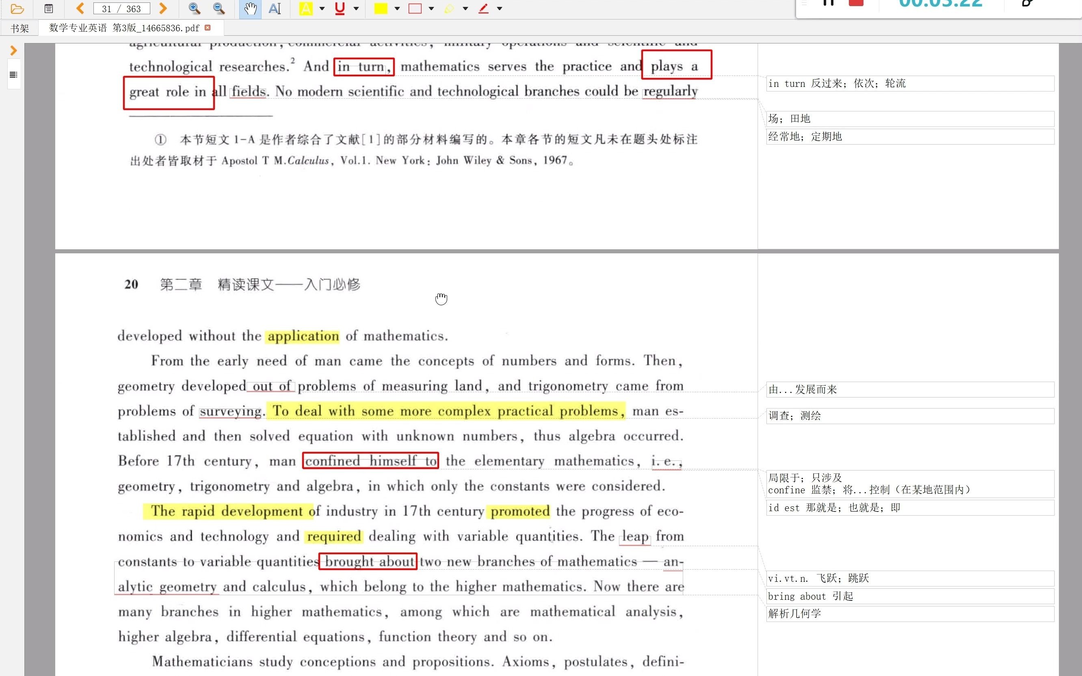Click the red box around 'in turn,'
1082x676 pixels.
(364, 67)
